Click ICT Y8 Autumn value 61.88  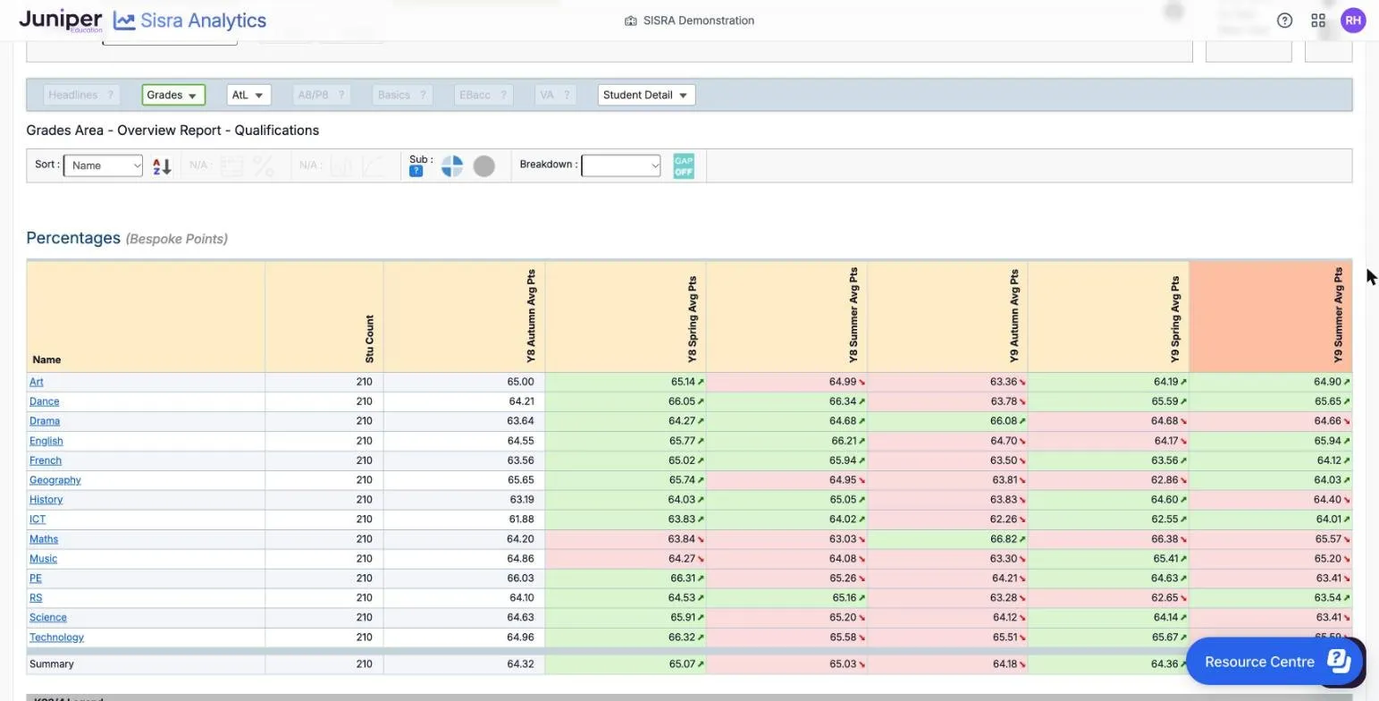tap(522, 519)
